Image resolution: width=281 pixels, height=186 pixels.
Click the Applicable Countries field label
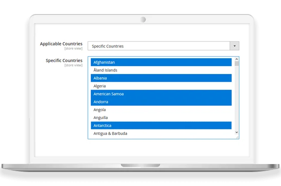[61, 44]
